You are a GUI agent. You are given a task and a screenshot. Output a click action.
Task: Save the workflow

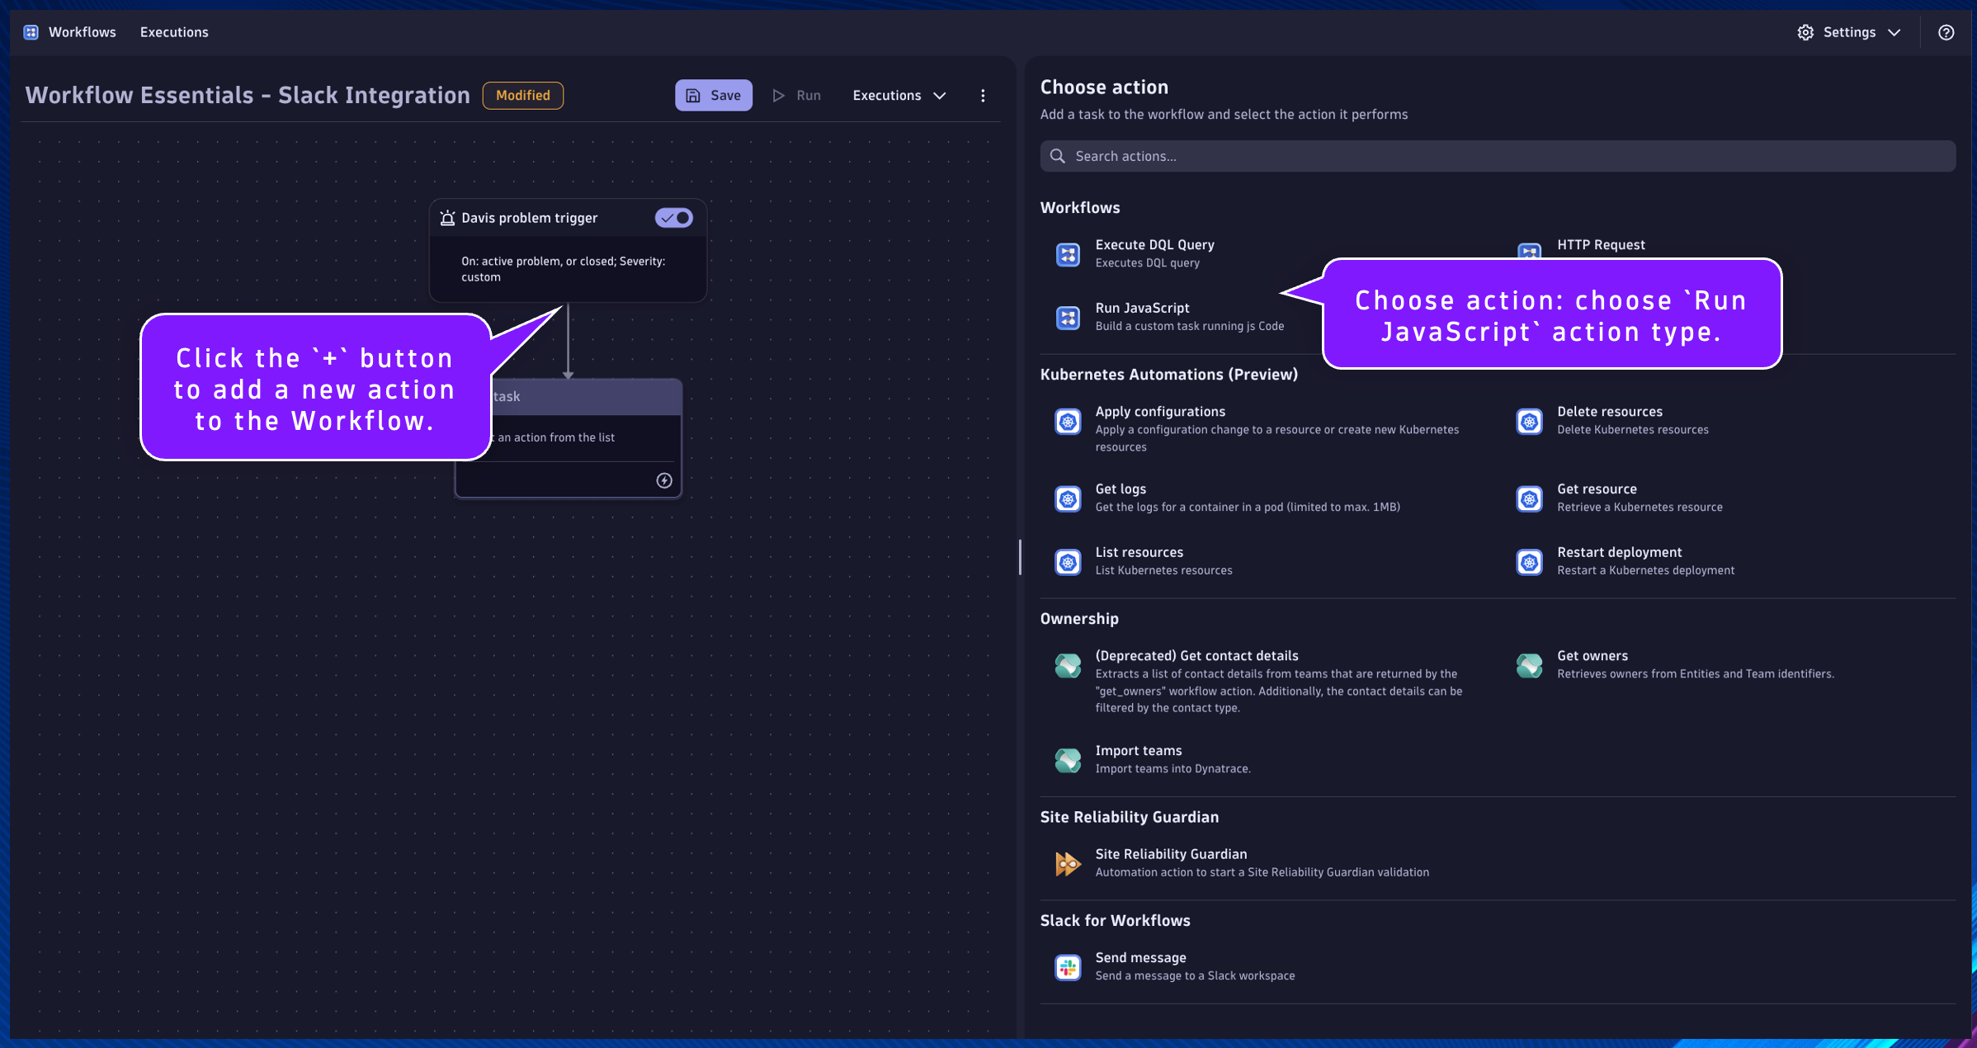(x=714, y=96)
